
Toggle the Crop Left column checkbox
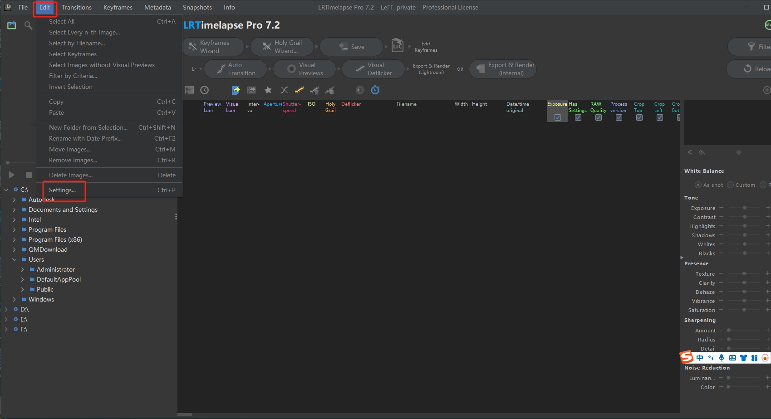(x=660, y=117)
